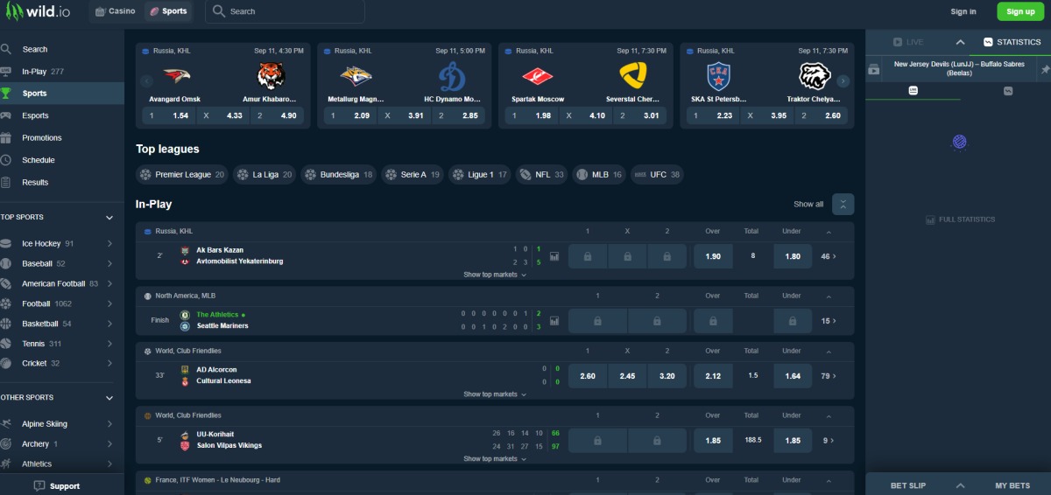Collapse right panel with top chevron

[x=960, y=42]
